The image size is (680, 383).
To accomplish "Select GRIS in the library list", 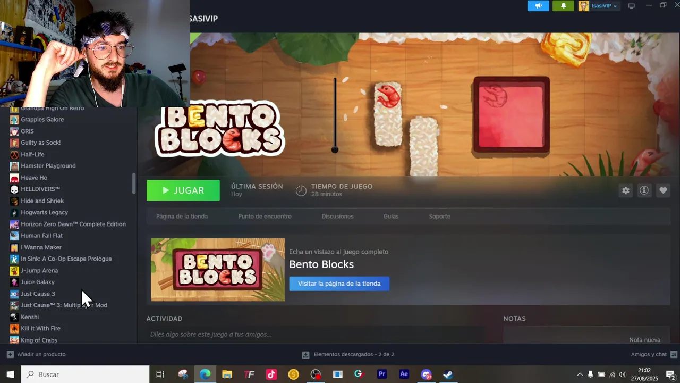I will tap(27, 131).
